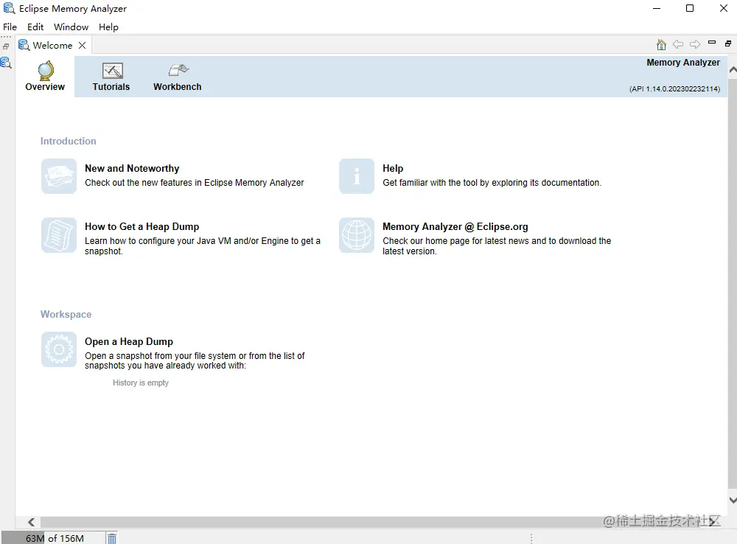Close the Welcome tab
Viewport: 737px width, 544px height.
83,45
